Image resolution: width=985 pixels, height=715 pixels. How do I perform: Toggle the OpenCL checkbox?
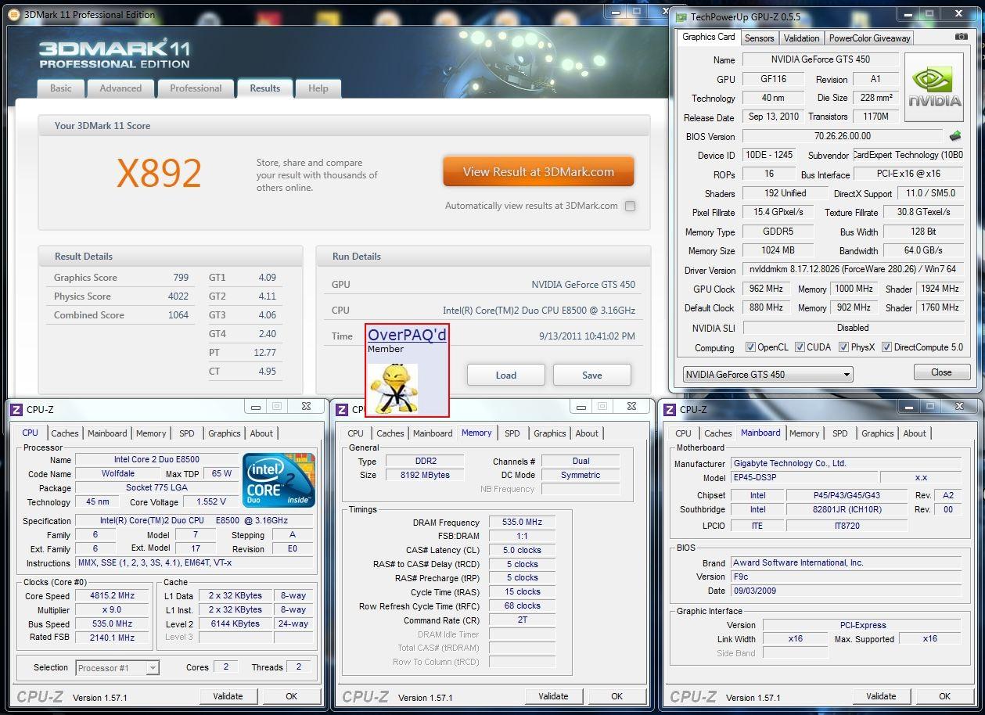[750, 347]
